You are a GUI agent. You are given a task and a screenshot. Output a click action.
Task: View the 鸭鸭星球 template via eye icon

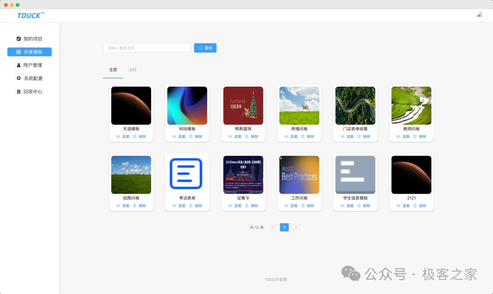[x=230, y=137]
